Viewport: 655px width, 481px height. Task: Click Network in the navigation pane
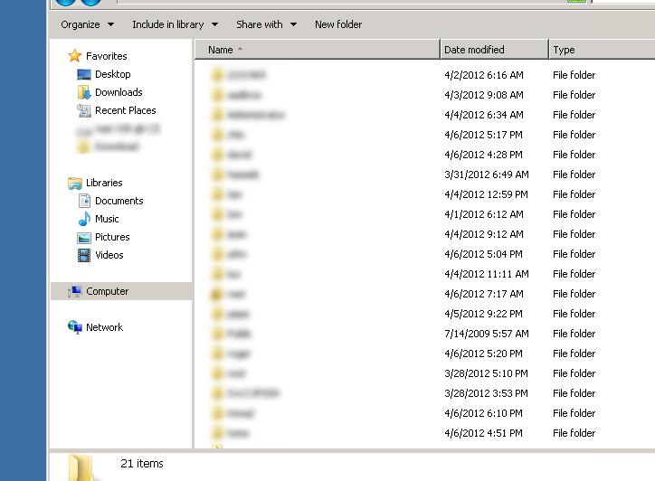(x=104, y=327)
